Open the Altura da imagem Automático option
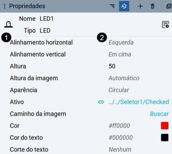This screenshot has width=172, height=154. click(124, 78)
